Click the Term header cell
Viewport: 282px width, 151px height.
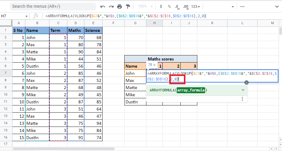58,30
